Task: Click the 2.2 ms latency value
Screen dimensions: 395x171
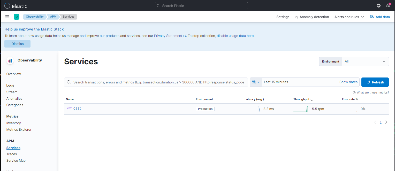Action: (268, 109)
